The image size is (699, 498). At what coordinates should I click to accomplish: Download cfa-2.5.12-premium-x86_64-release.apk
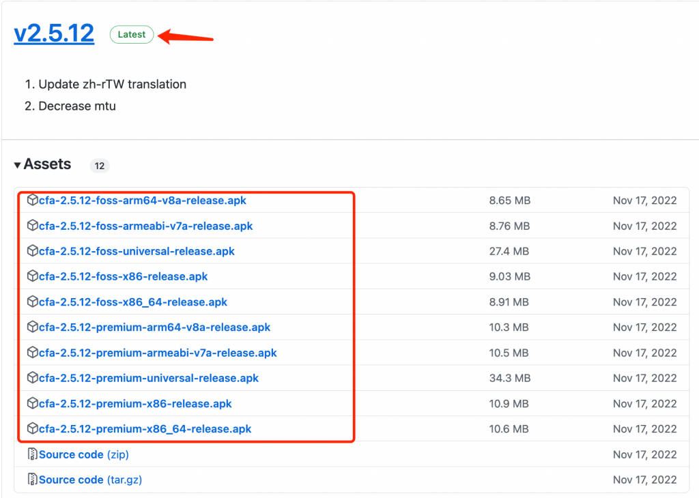point(145,429)
